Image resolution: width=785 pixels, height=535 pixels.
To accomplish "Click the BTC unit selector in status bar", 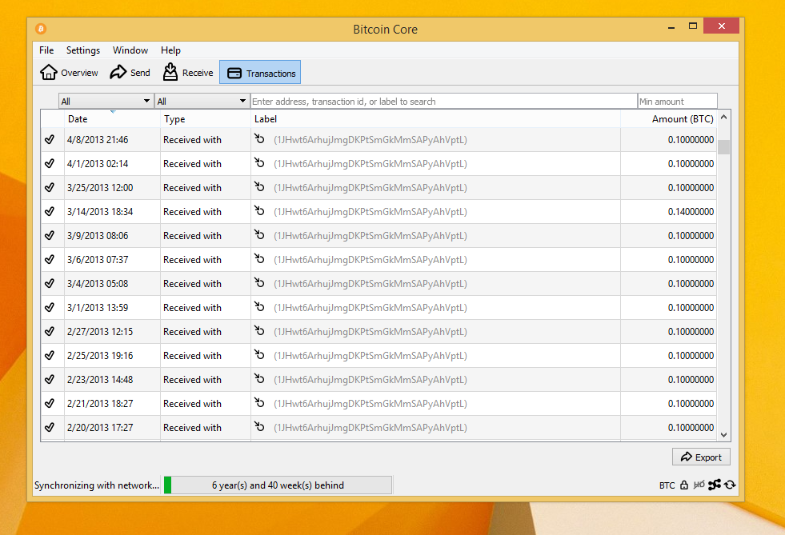I will [x=667, y=485].
